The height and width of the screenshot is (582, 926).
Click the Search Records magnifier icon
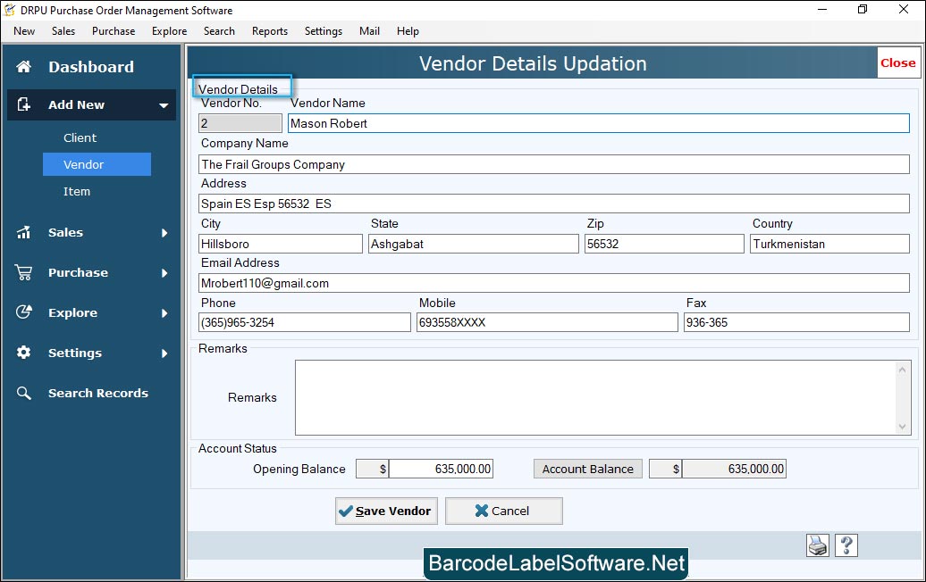(x=24, y=393)
